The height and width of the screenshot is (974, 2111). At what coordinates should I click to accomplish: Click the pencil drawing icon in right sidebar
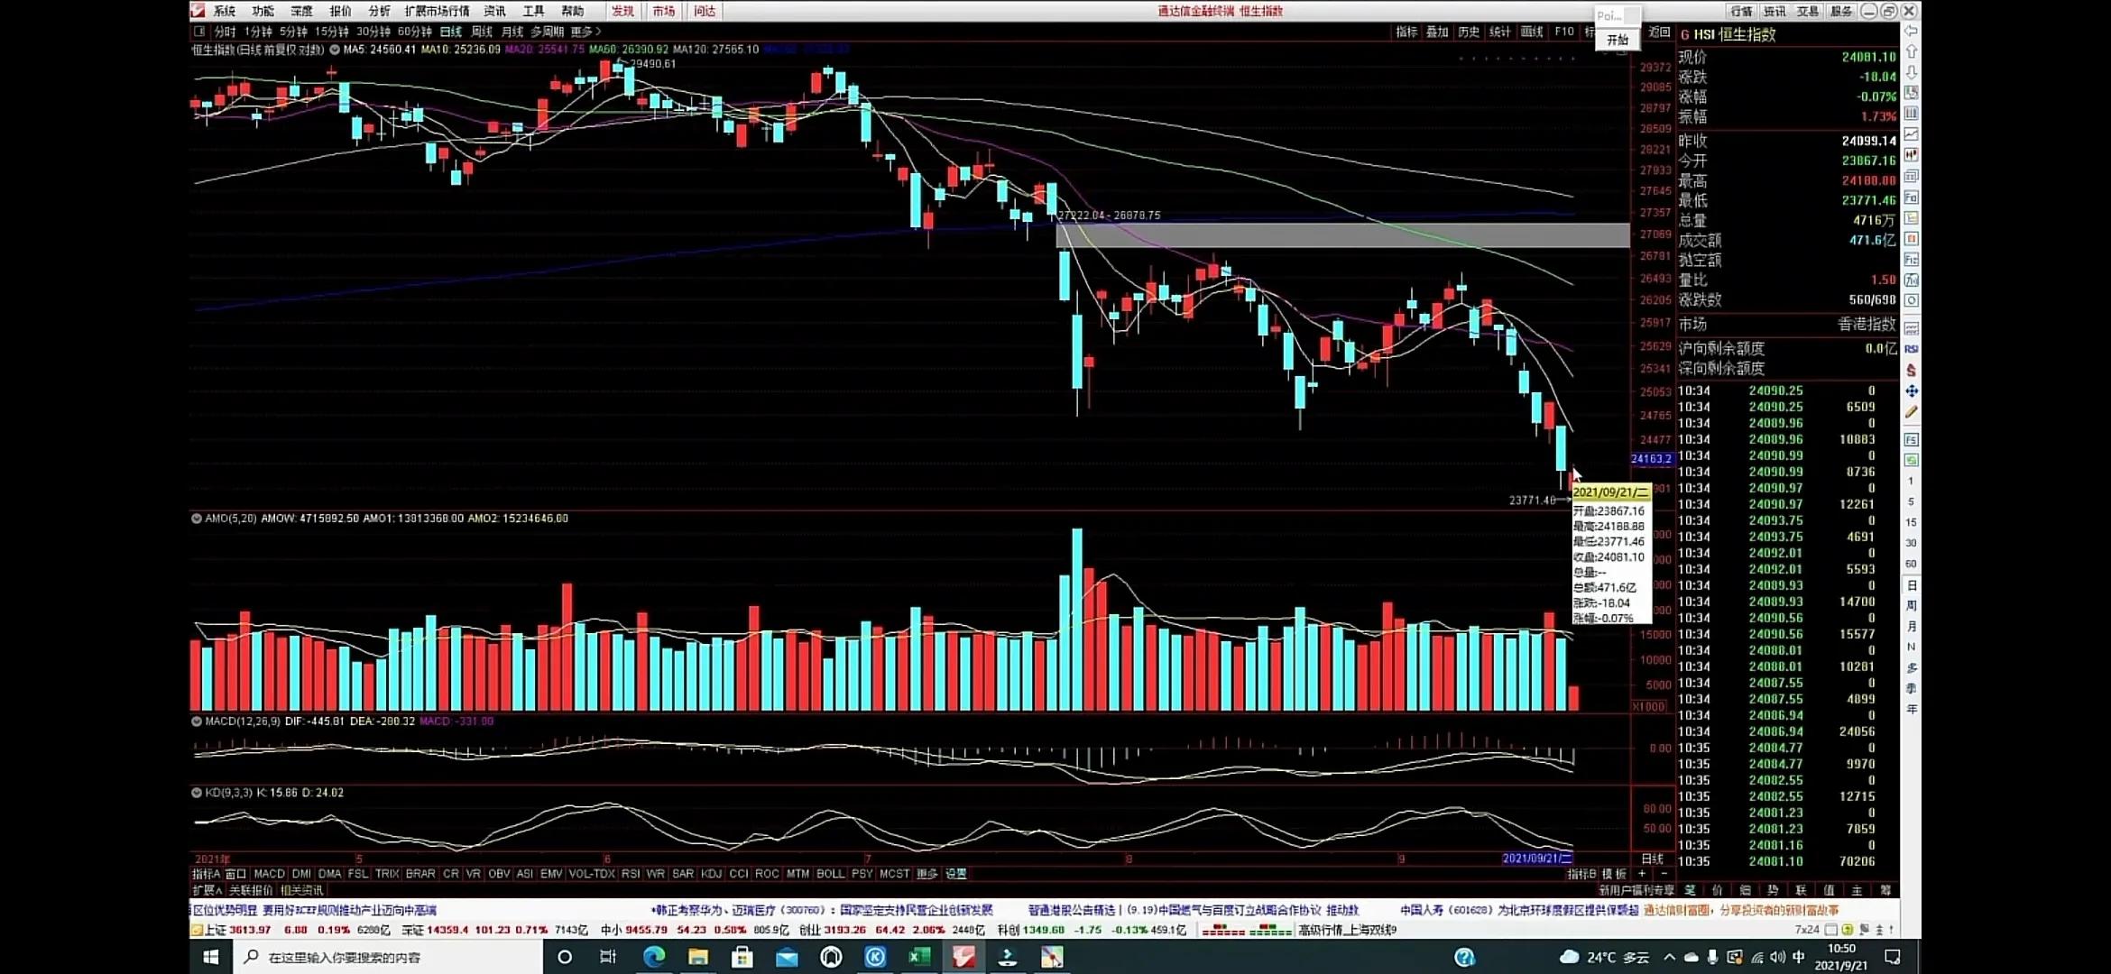(x=1911, y=412)
